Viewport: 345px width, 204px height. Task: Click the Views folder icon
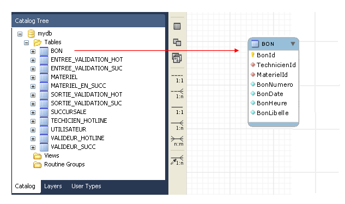click(x=37, y=156)
